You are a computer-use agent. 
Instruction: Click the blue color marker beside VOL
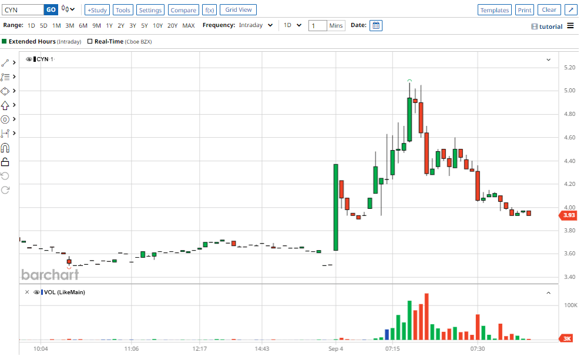(42, 292)
